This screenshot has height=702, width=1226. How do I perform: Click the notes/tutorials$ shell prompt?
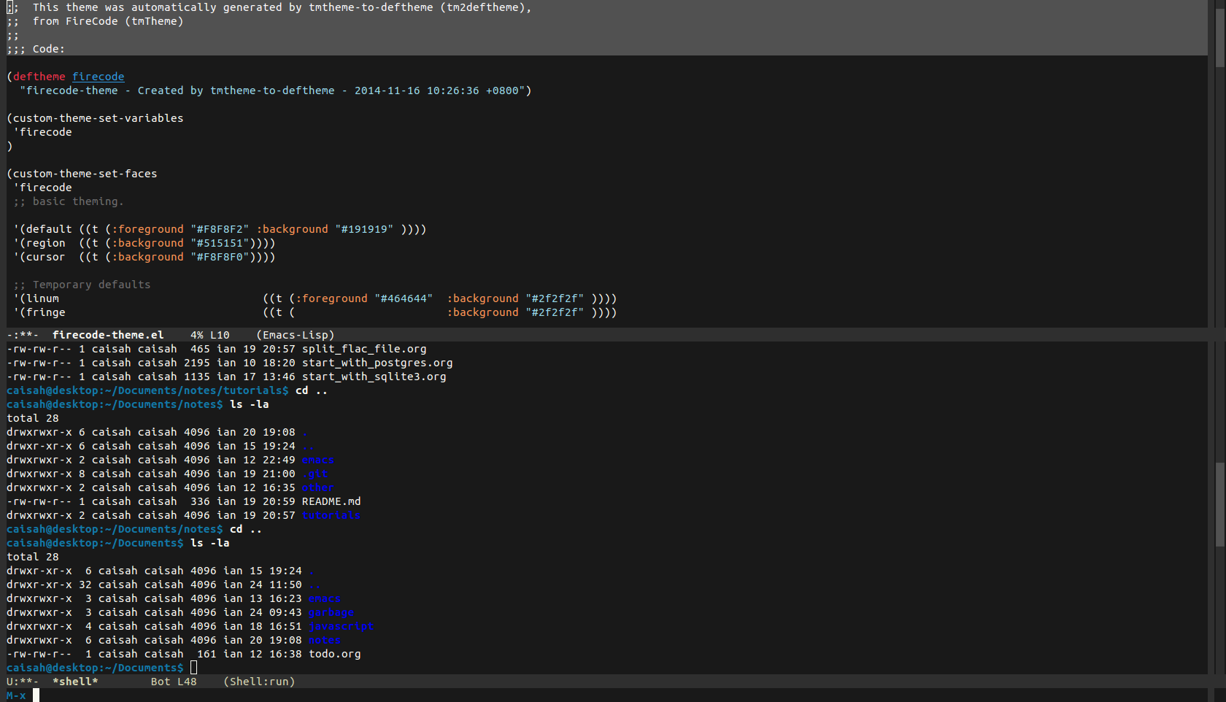[x=147, y=390]
